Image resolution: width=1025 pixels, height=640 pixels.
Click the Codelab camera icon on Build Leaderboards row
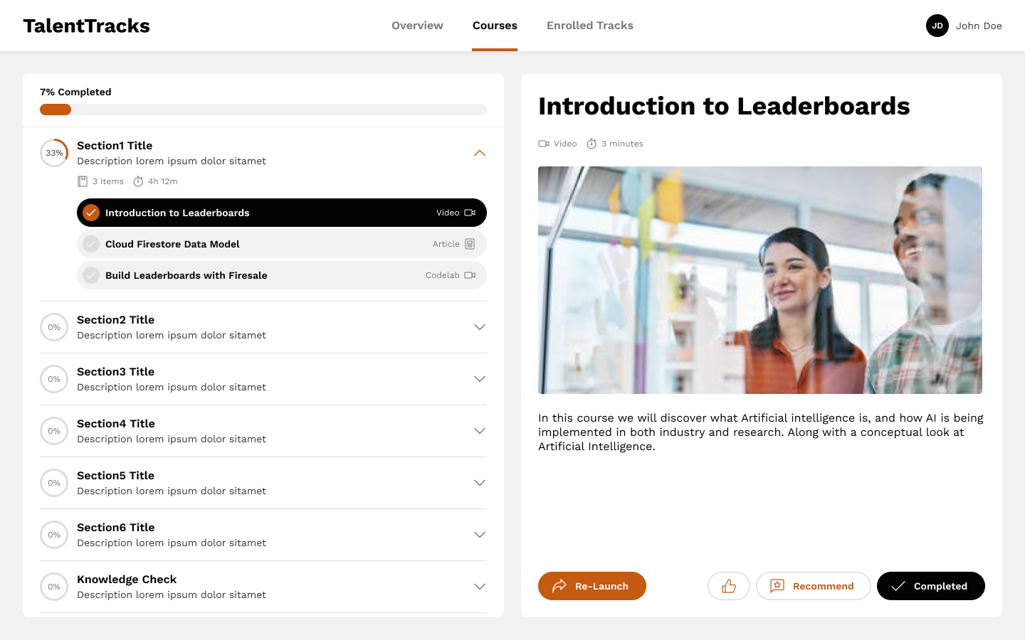click(x=470, y=275)
